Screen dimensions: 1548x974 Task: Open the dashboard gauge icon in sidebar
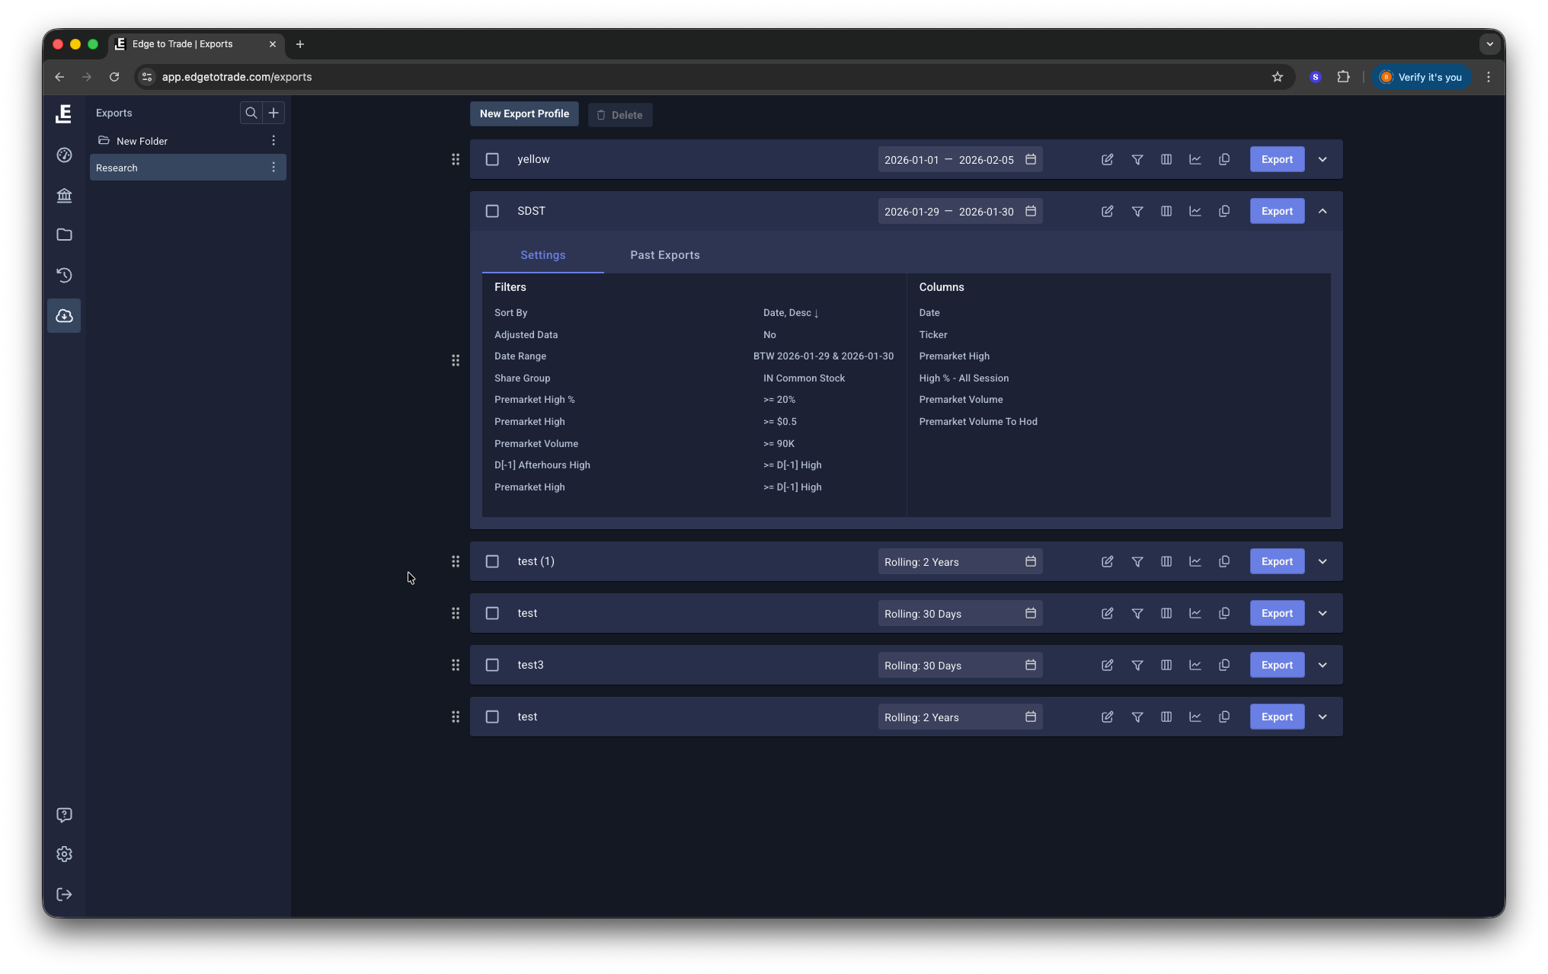[64, 155]
